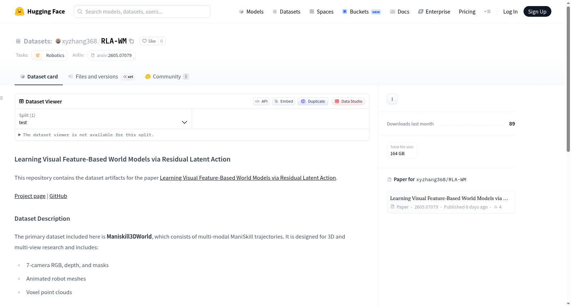Open Enterprise in the top navigation
Viewport: 571px width, 307px height.
434,11
